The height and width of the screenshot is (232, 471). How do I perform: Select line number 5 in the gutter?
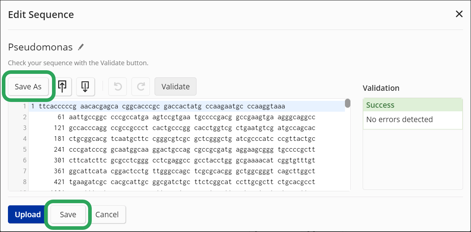tap(25, 150)
